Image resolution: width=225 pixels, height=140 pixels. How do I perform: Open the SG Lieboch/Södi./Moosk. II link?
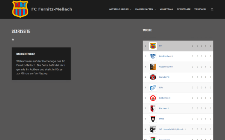point(172,130)
